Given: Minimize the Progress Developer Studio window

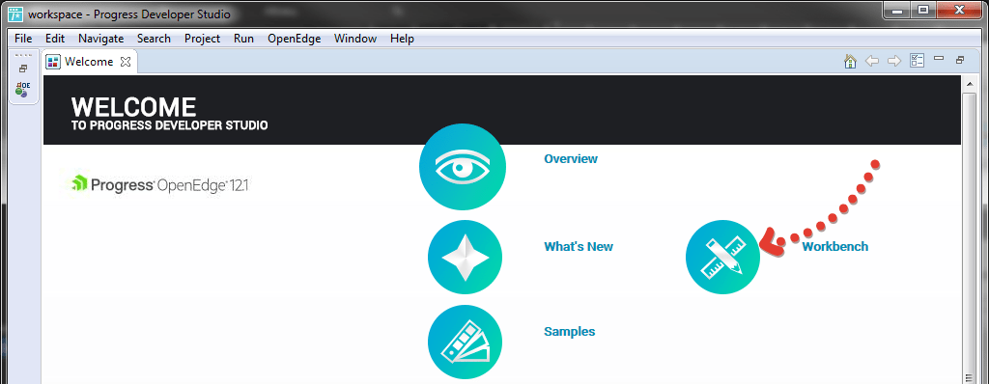Looking at the screenshot, I should click(896, 10).
